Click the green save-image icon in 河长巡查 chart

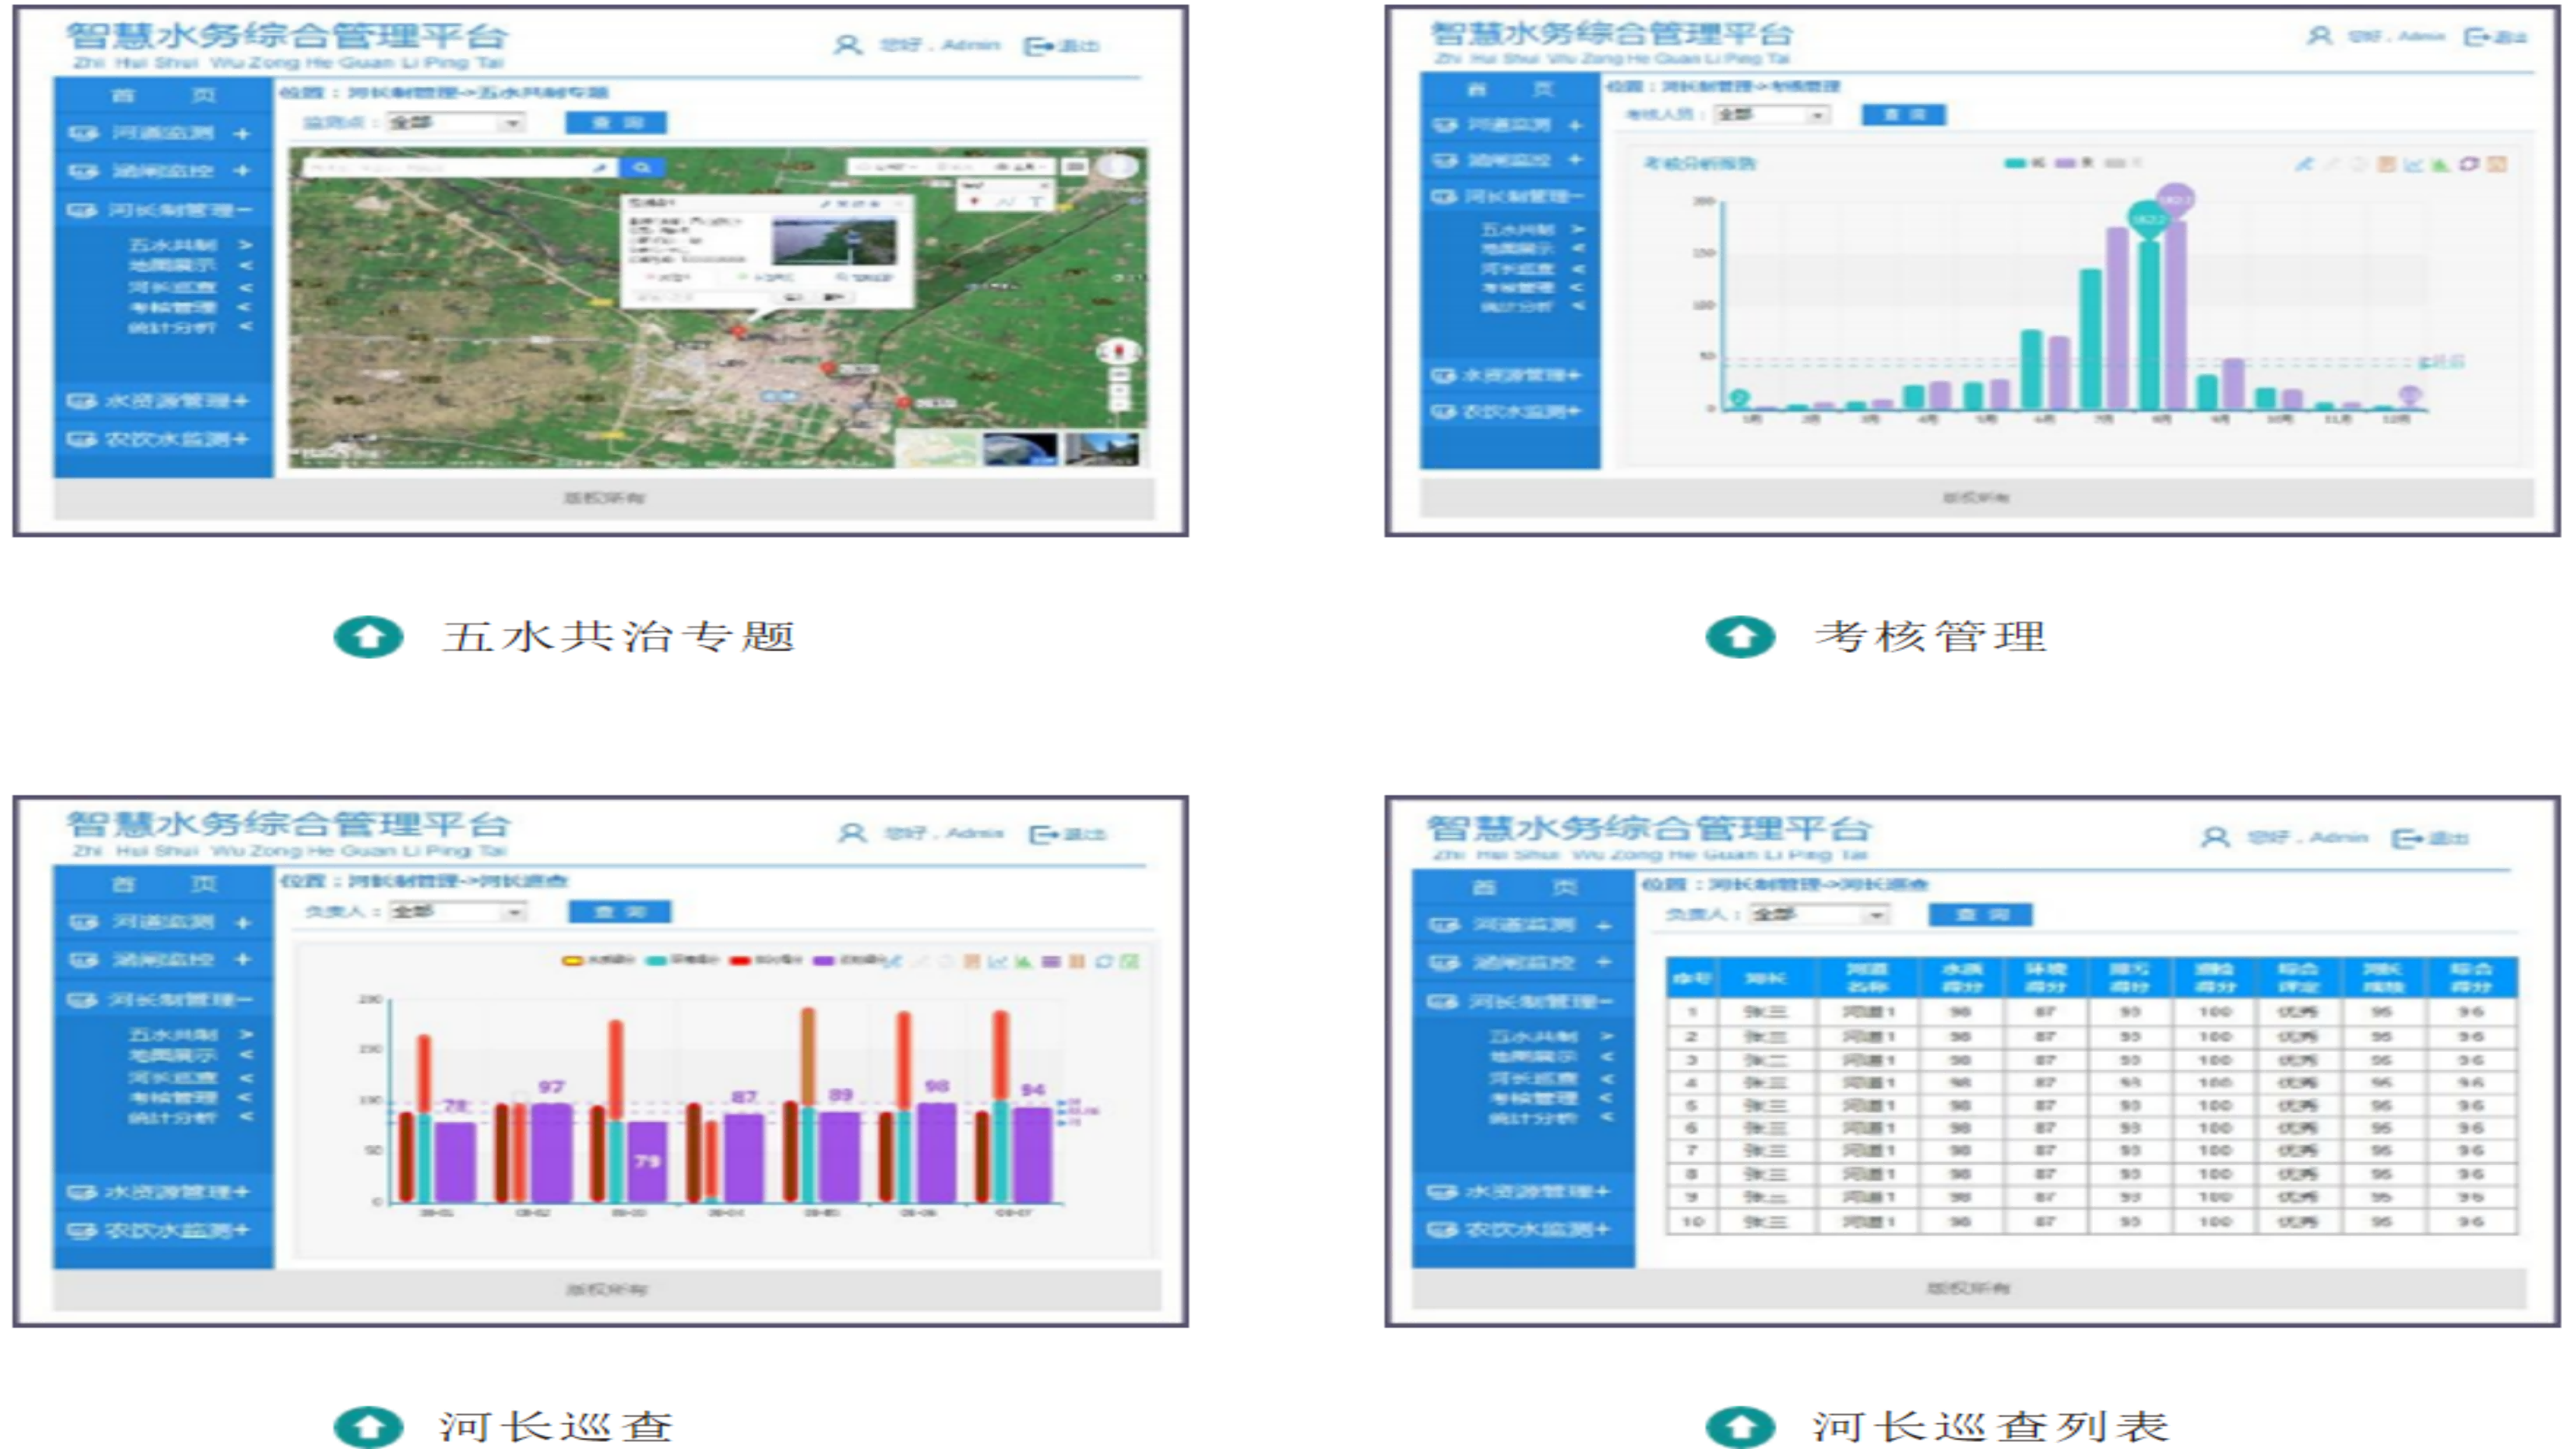[1129, 962]
